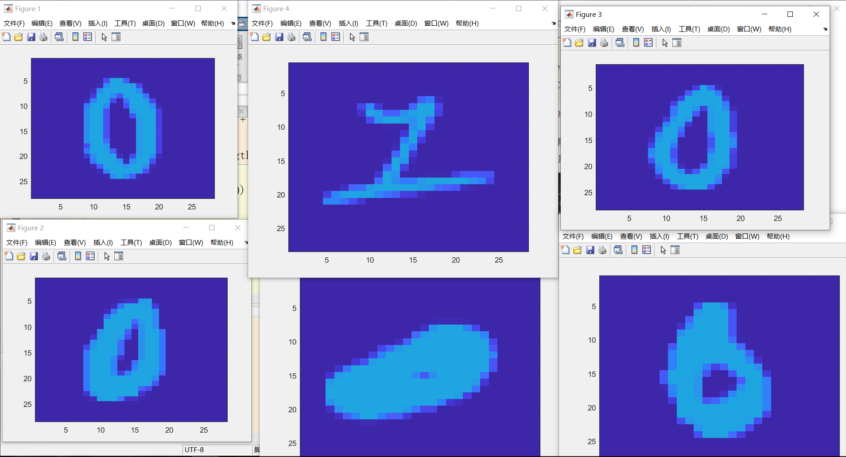Screen dimensions: 846x457
Task: Save Figure 3 using toolbar save icon
Action: click(x=592, y=43)
